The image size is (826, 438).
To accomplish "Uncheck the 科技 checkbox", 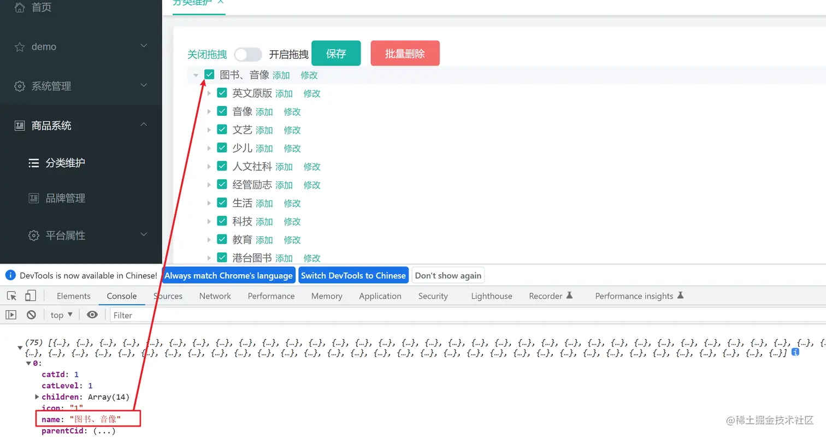I will click(x=222, y=221).
